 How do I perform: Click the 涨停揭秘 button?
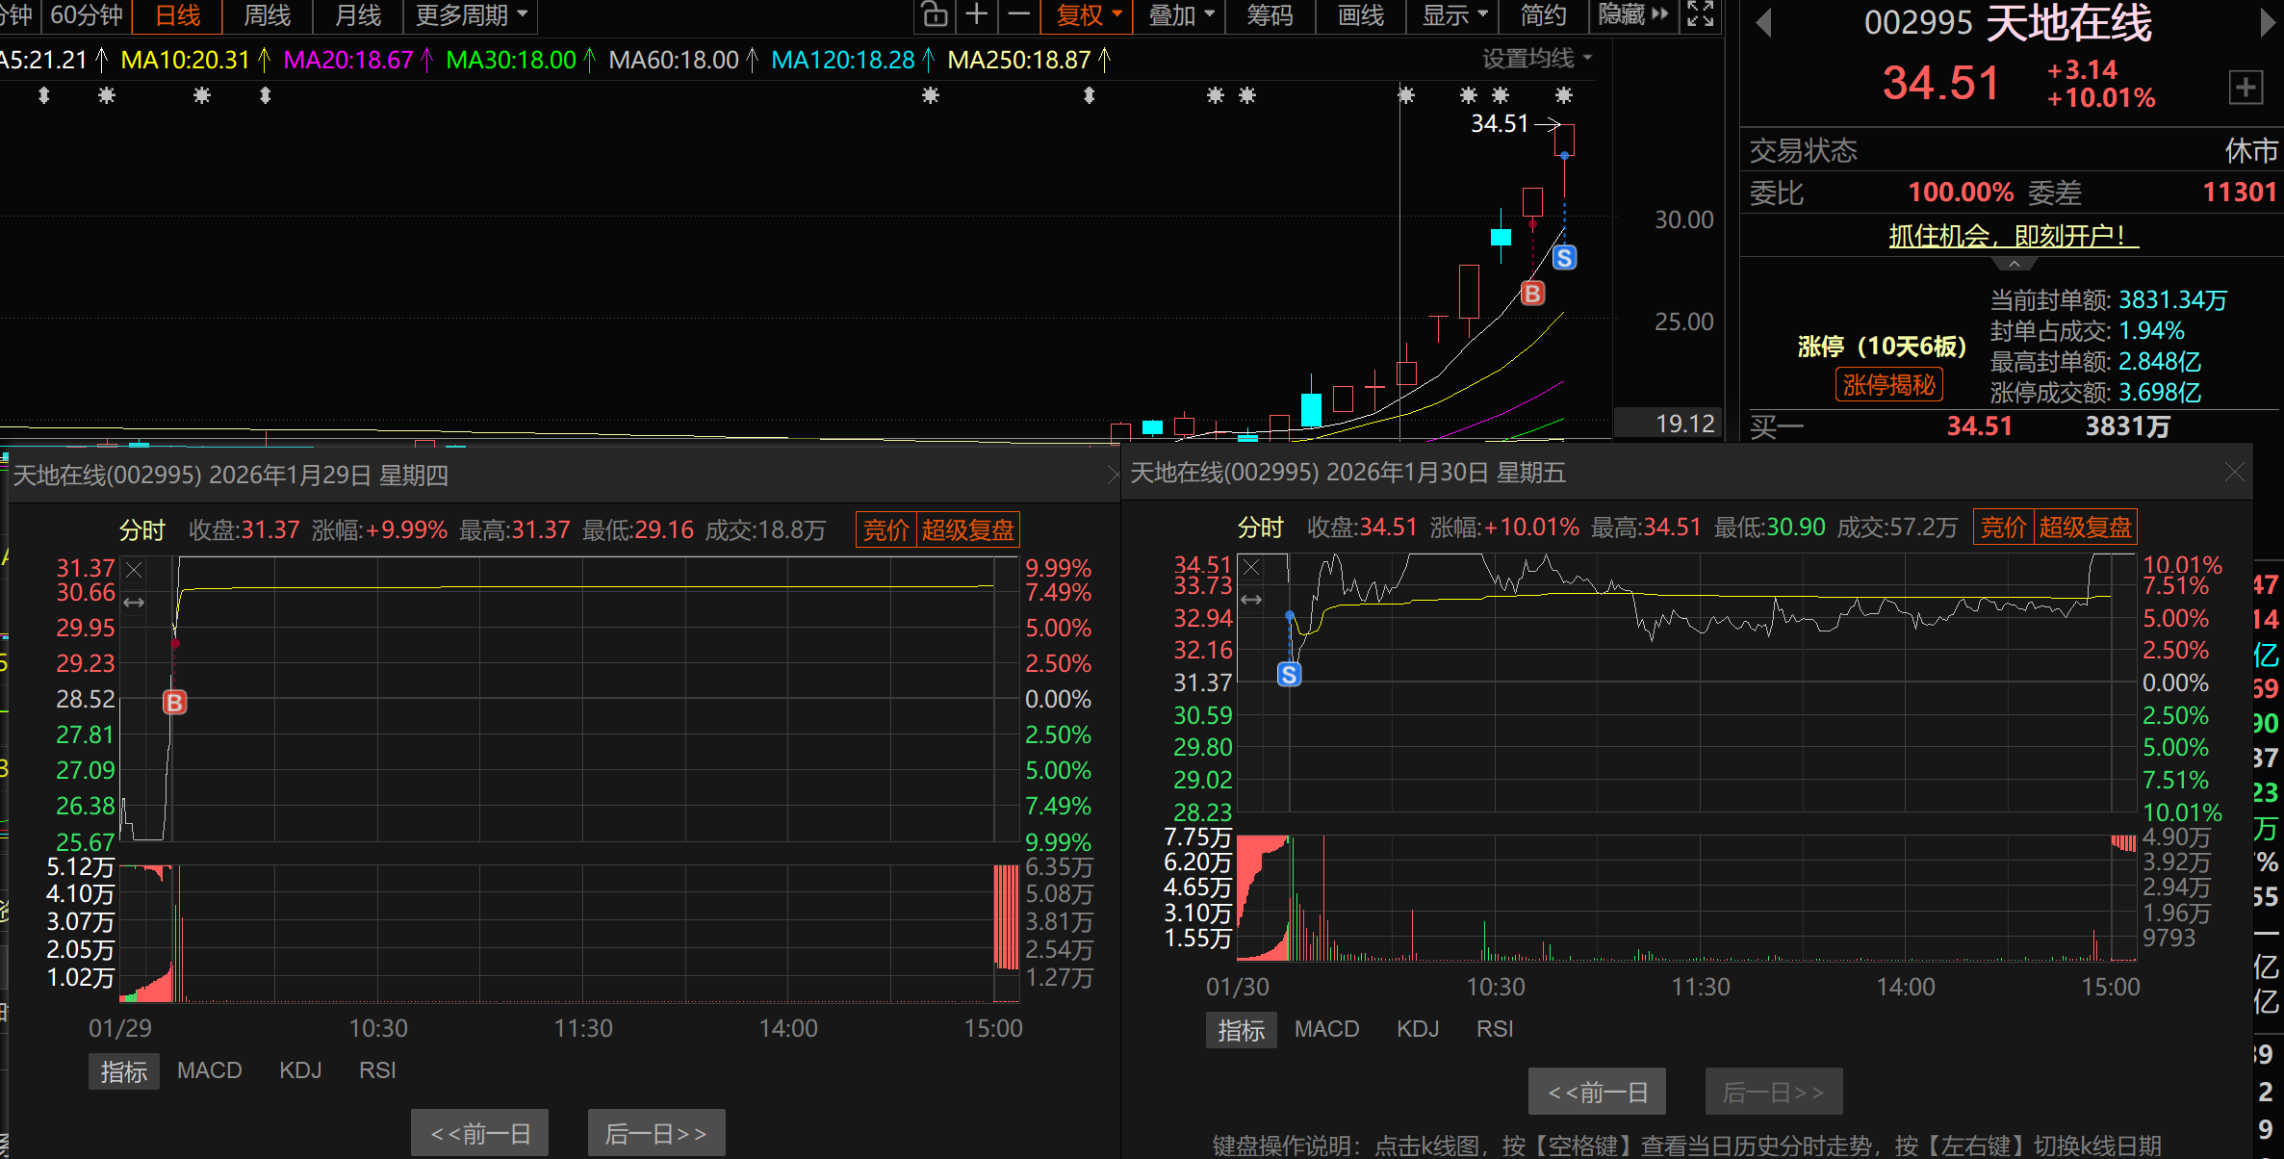click(x=1888, y=385)
